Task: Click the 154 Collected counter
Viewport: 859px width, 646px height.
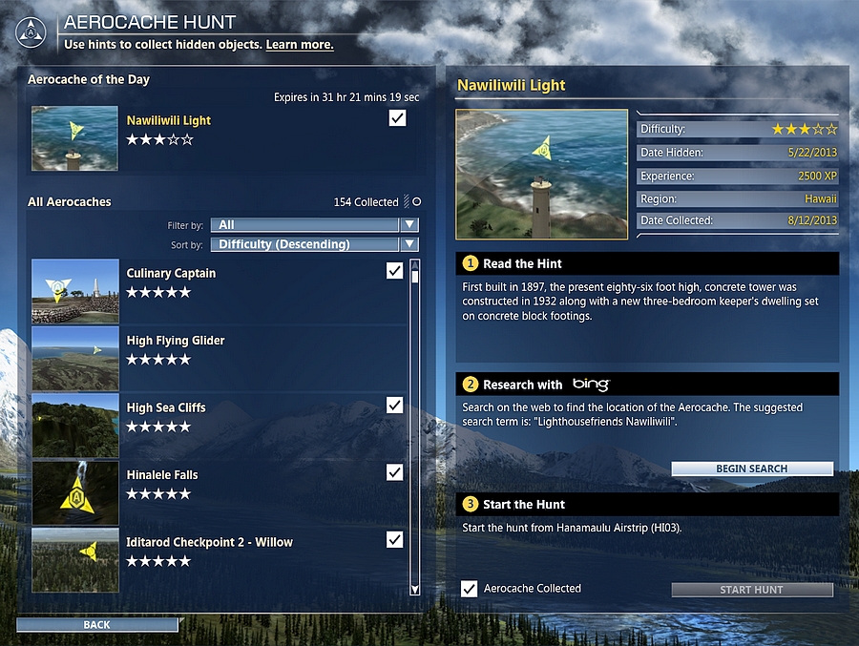Action: point(366,202)
